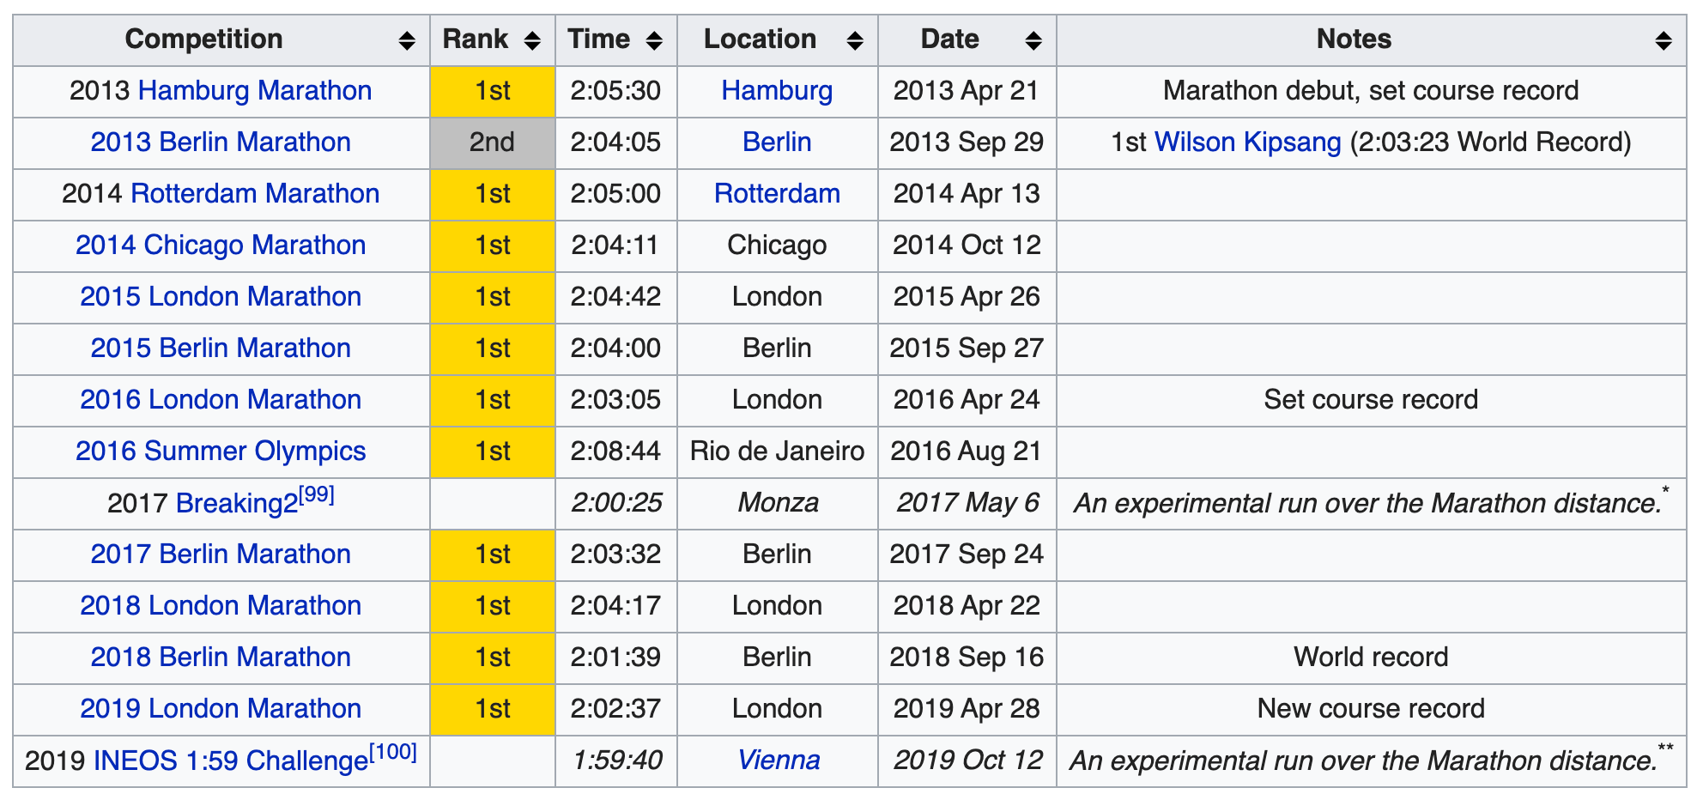Click the silver 2nd rank cell
Viewport: 1703px width, 800px height.
click(493, 142)
